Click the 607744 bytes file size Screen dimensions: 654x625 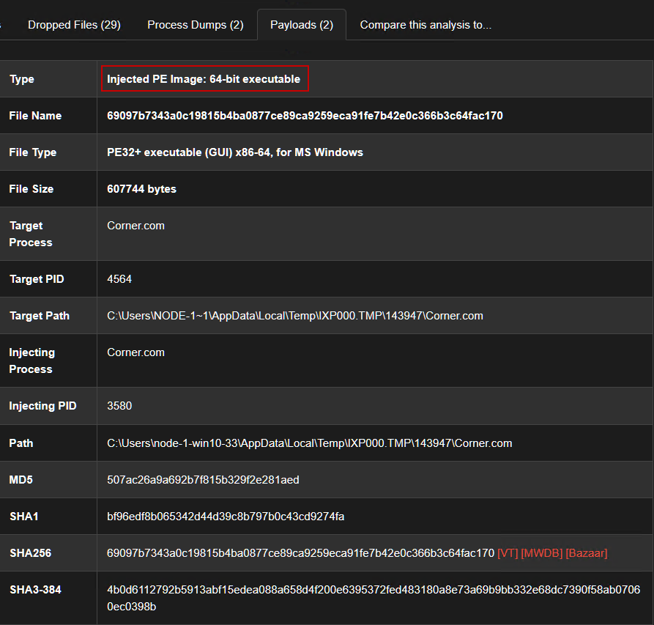tap(141, 189)
